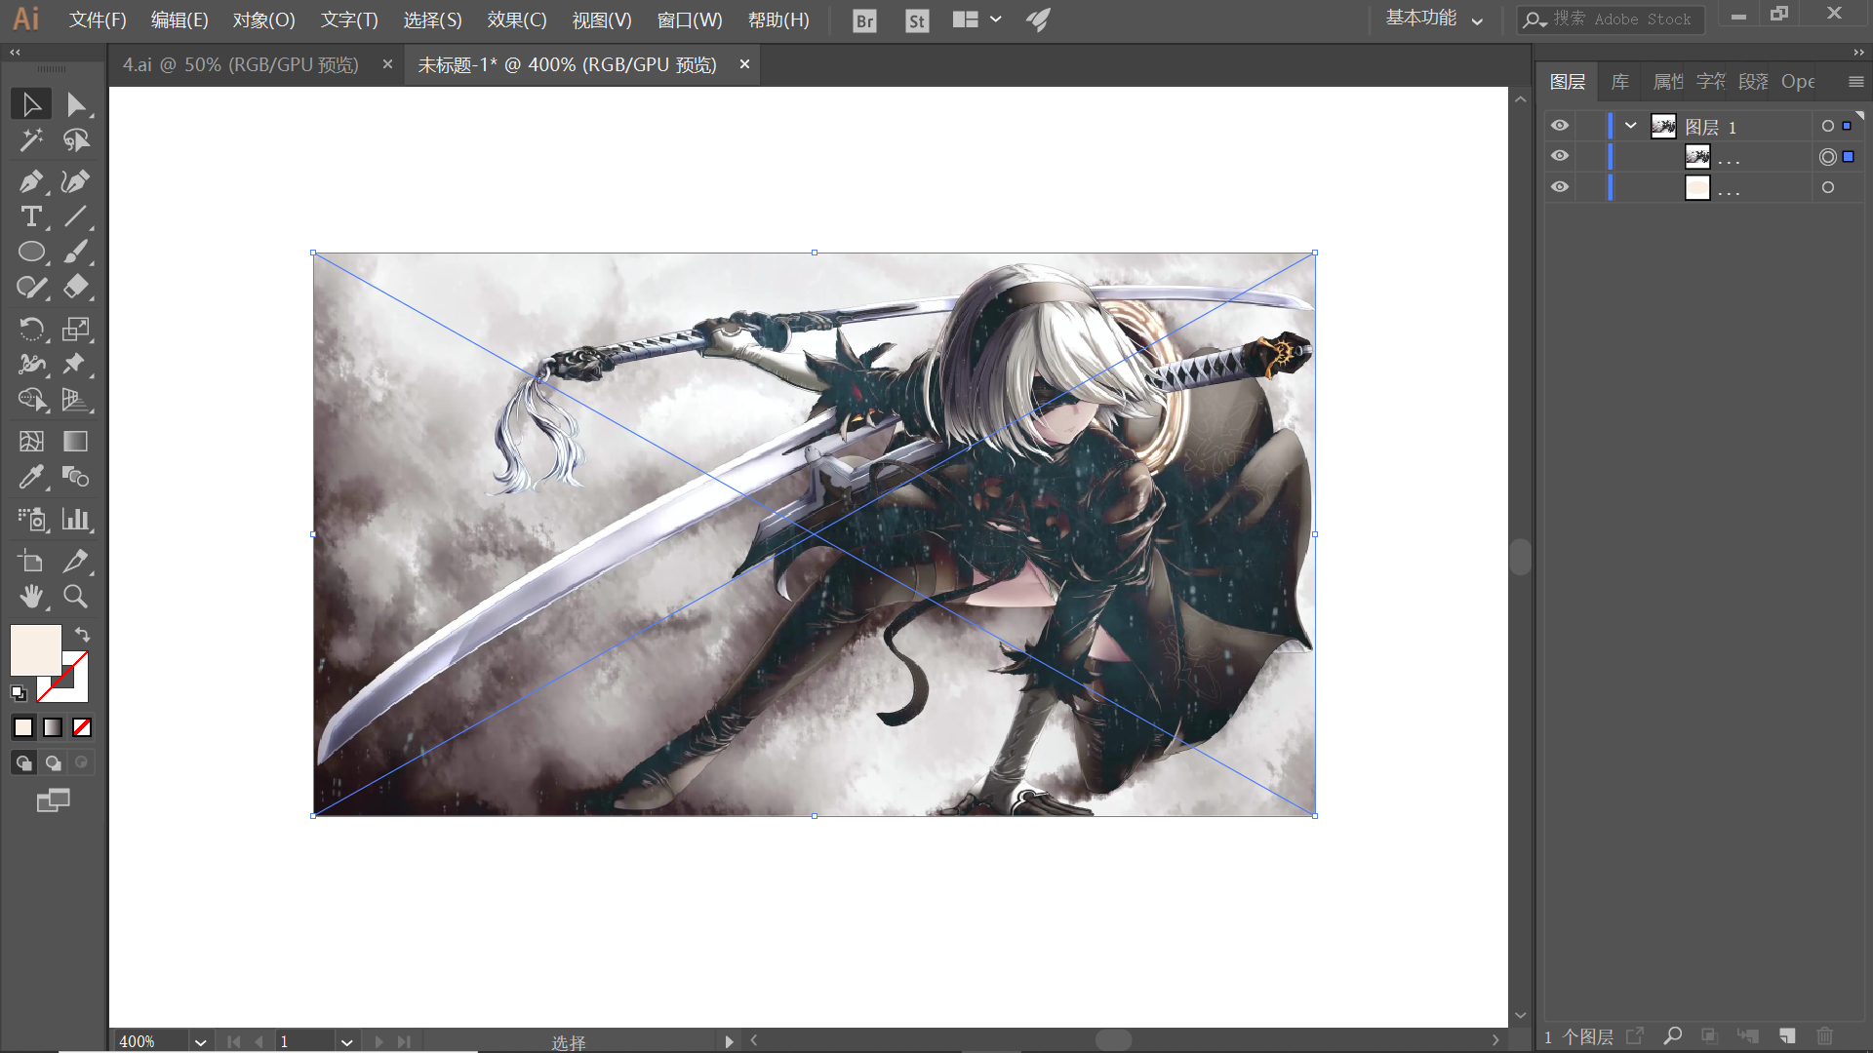
Task: Reset to default fill and stroke
Action: click(x=19, y=693)
